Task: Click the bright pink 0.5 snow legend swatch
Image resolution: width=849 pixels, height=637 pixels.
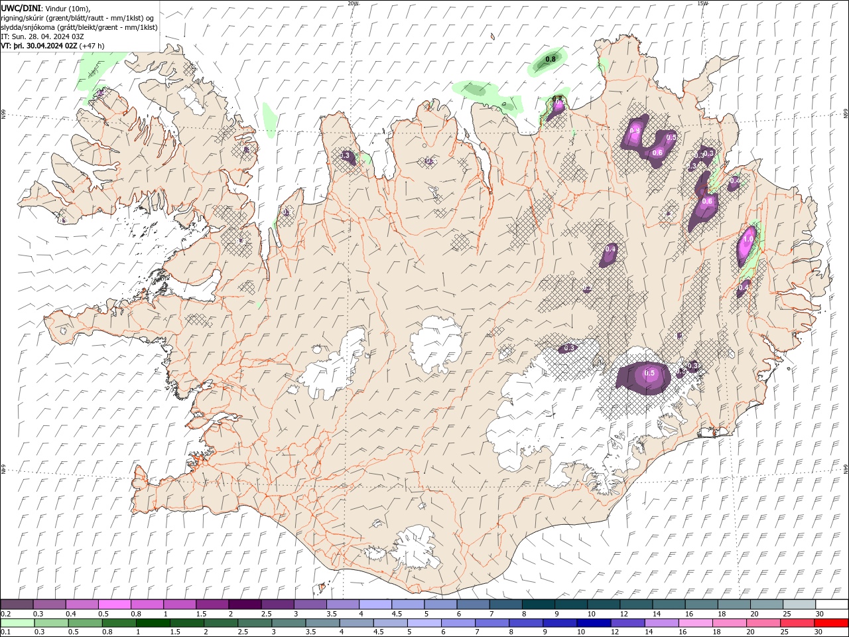Action: pos(114,604)
